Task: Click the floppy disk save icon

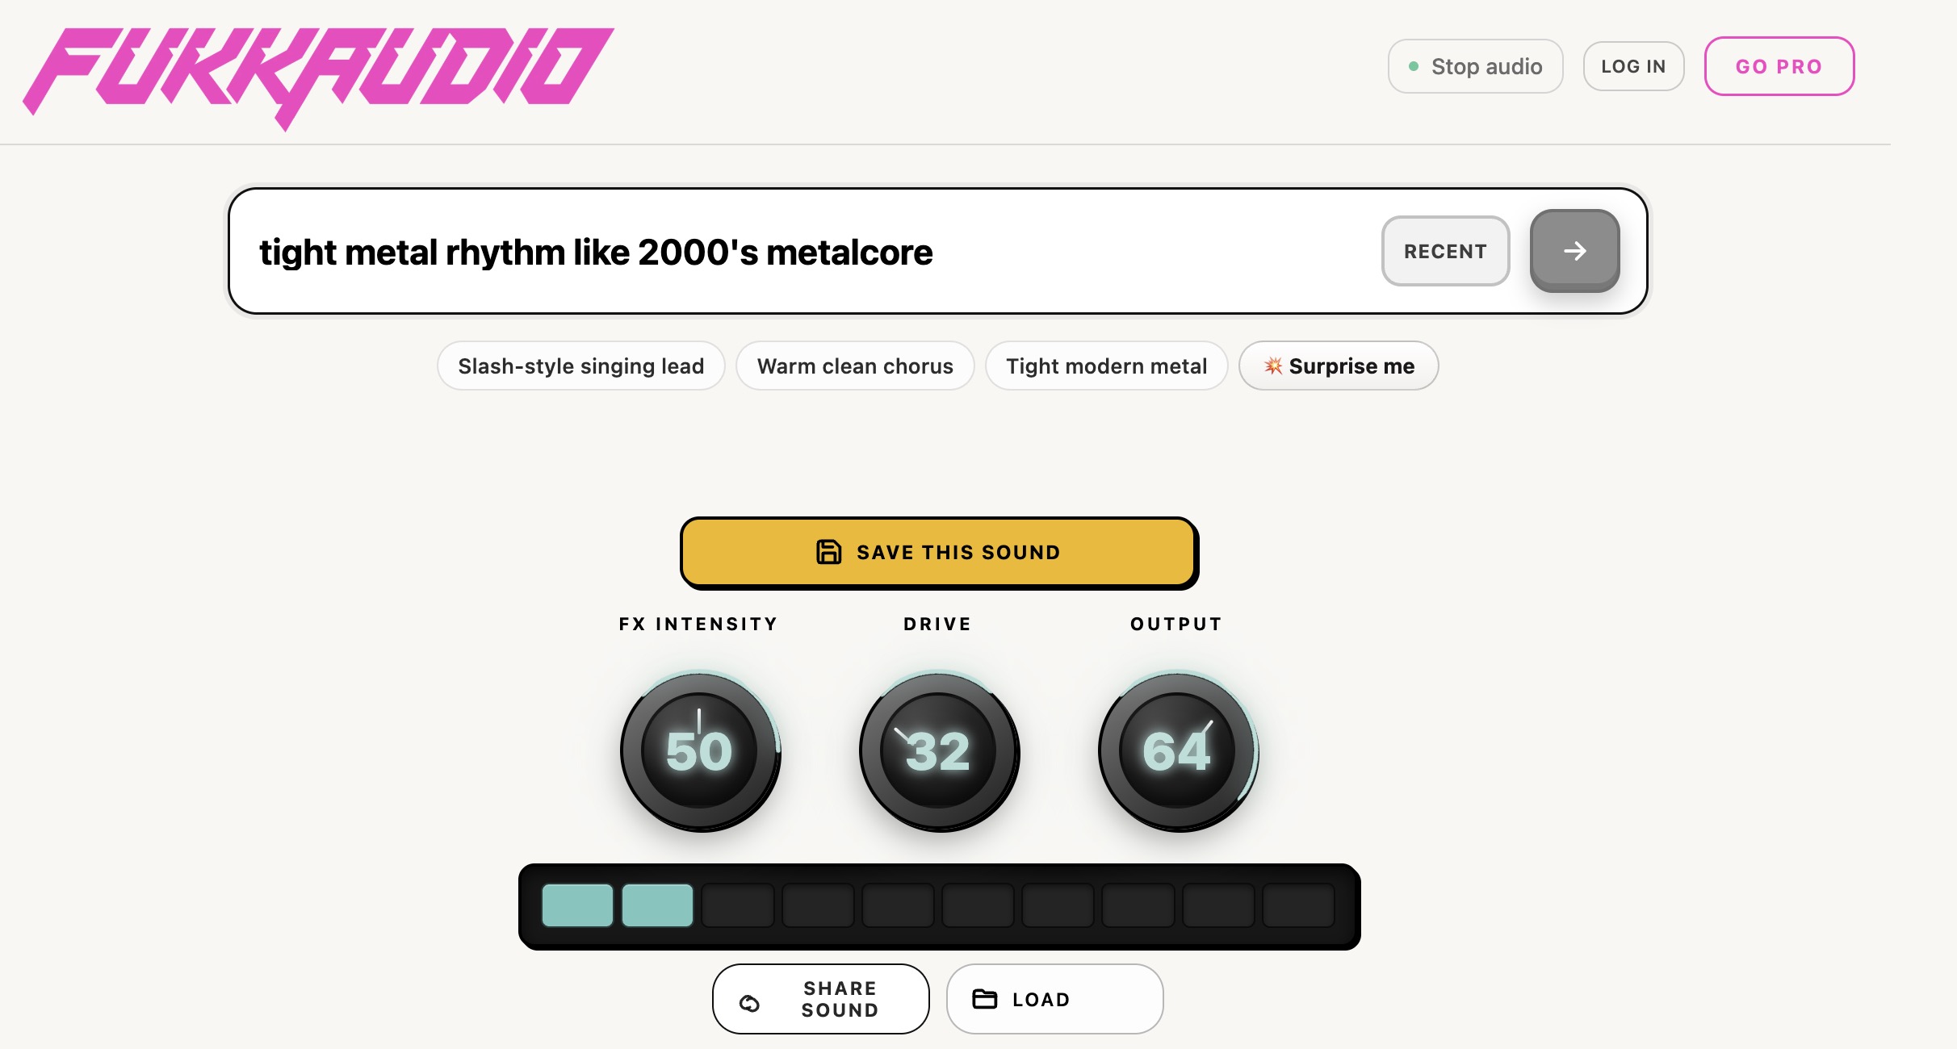Action: click(x=828, y=552)
